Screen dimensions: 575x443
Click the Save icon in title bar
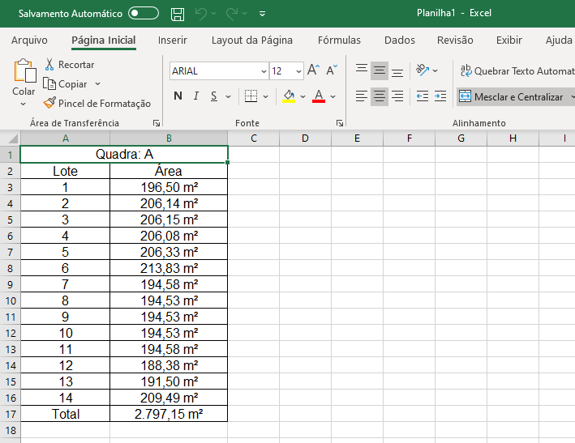coord(178,14)
